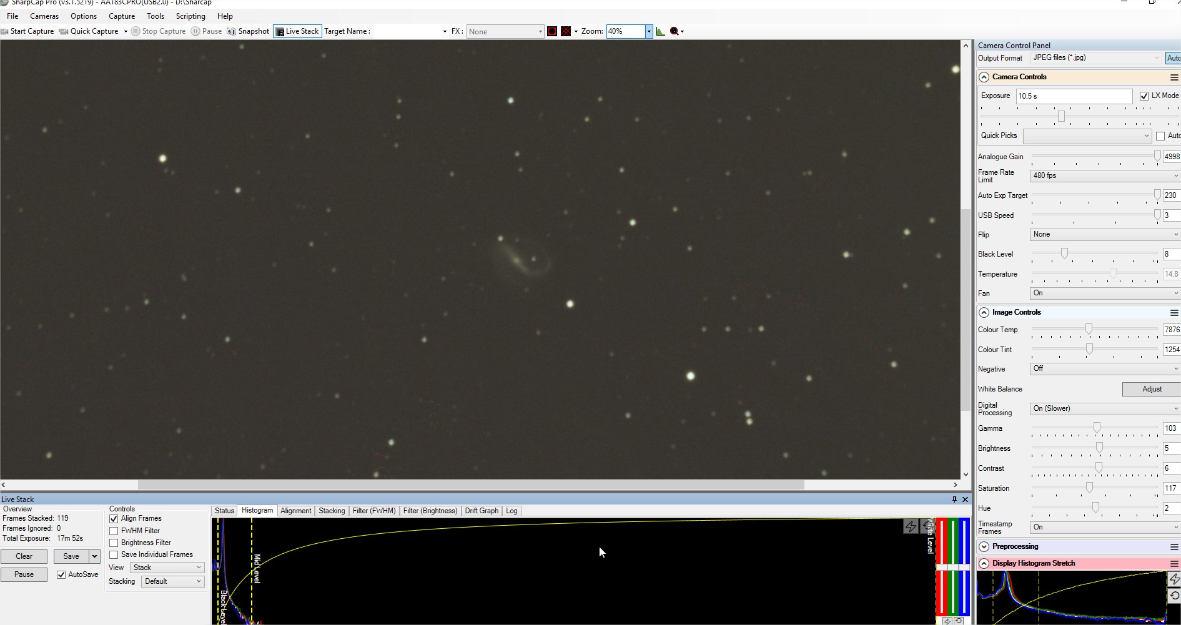Open the Stacking mode dropdown
The width and height of the screenshot is (1181, 625).
coord(172,581)
